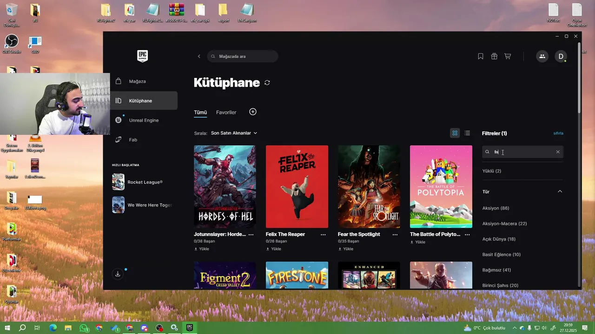Open options menu for The Battle of Polytopia
Viewport: 595px width, 334px height.
[467, 235]
